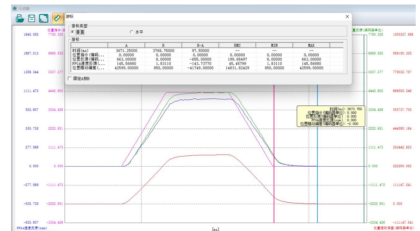
Task: Click the MIN column header
Action: [274, 45]
